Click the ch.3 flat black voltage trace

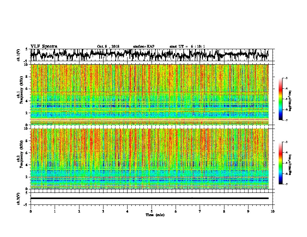tap(150, 198)
